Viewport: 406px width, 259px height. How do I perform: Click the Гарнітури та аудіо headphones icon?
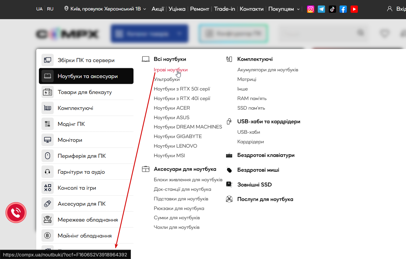48,172
